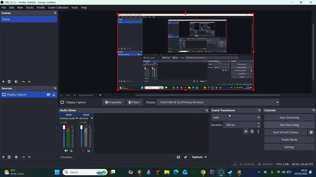Open the Tools menu
The height and width of the screenshot is (177, 316).
pos(74,7)
